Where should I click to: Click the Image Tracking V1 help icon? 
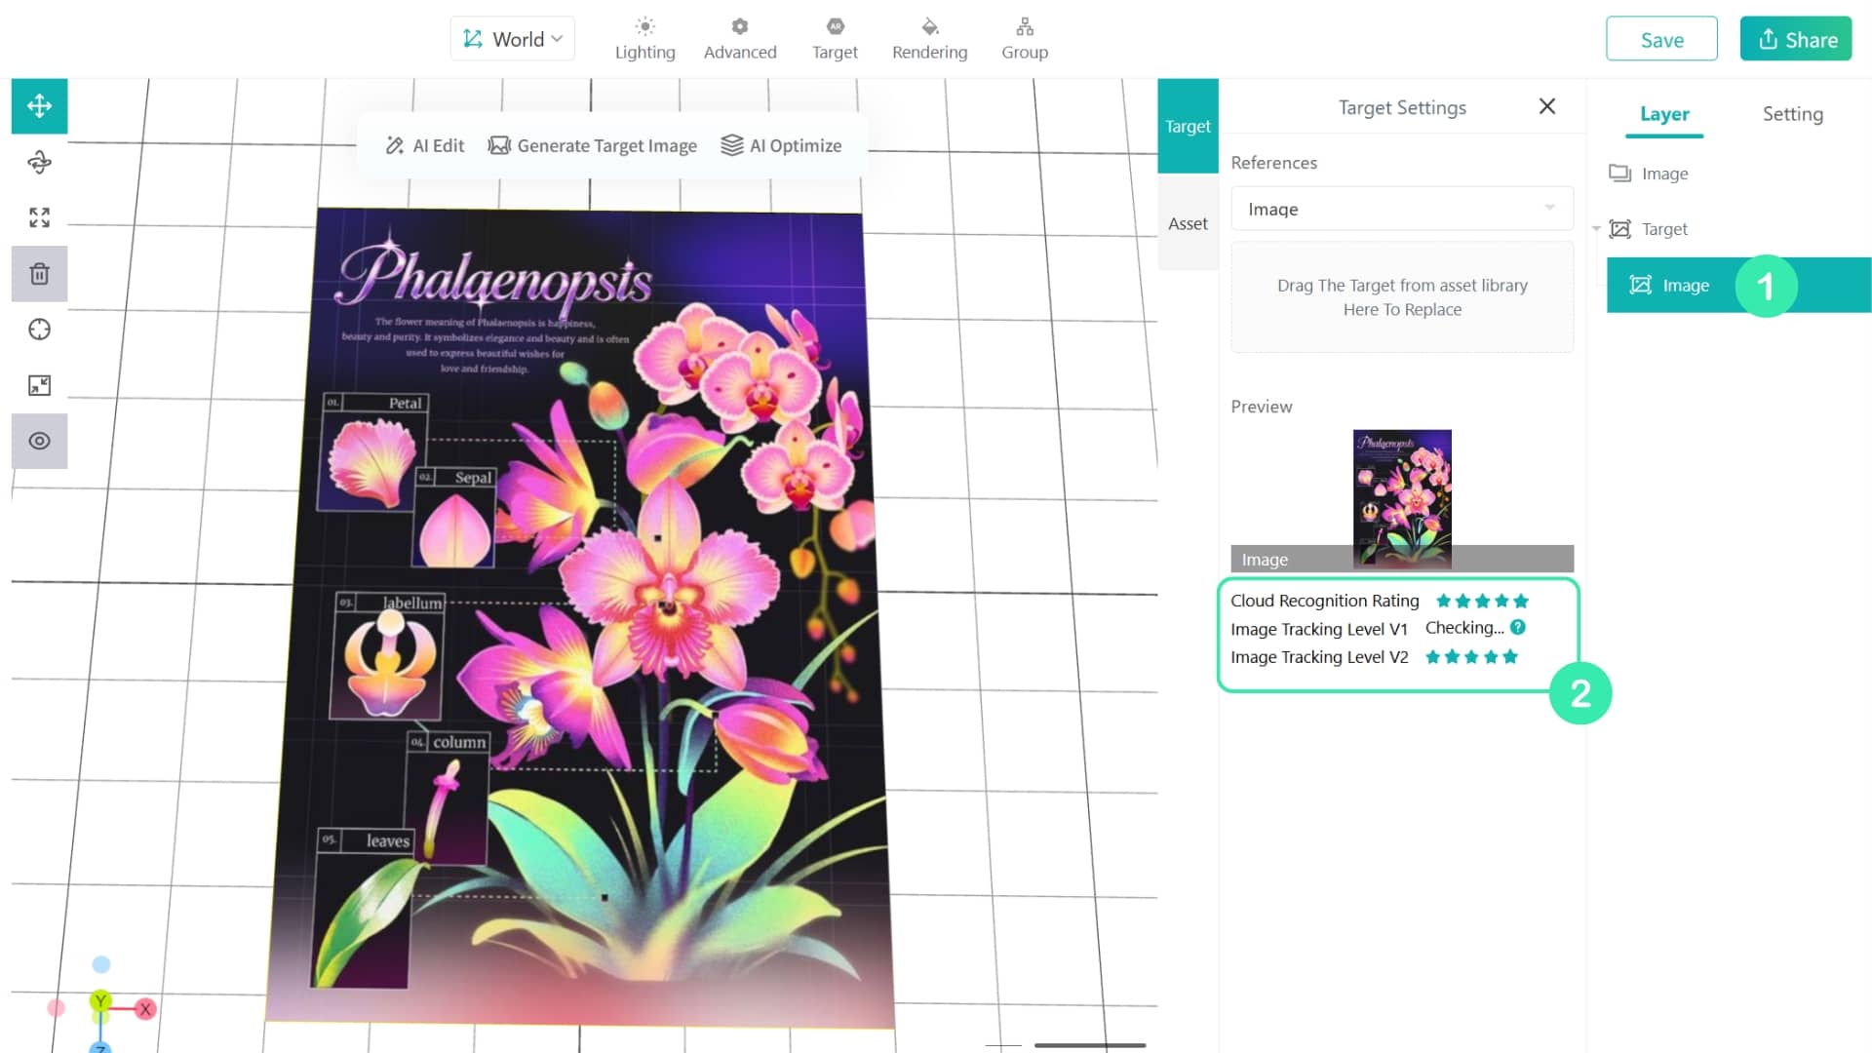pos(1518,628)
